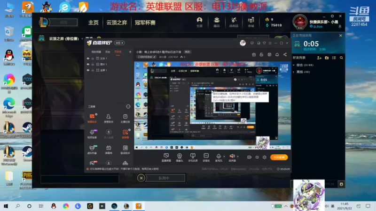Screen dimensions: 376x211
Task: Lock the 全屏 1 layer
Action: (x=93, y=70)
